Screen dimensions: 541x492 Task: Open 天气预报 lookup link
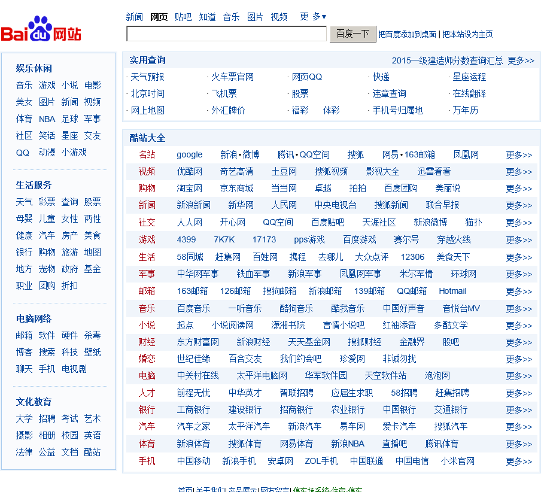coord(147,77)
